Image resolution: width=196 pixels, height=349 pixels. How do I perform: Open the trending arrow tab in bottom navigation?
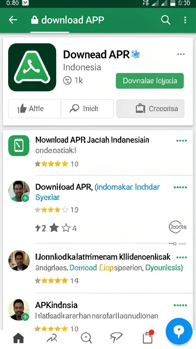coord(52,338)
